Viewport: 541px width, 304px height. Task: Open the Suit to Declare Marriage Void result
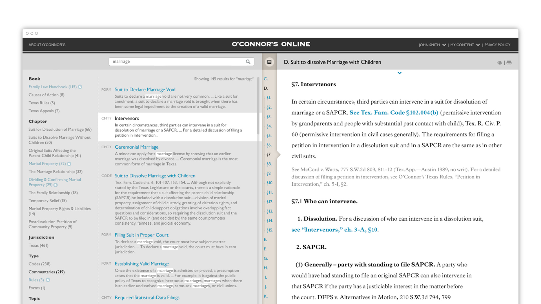145,90
